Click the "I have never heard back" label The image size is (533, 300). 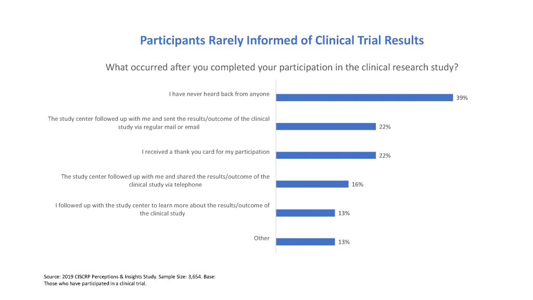[x=219, y=94]
